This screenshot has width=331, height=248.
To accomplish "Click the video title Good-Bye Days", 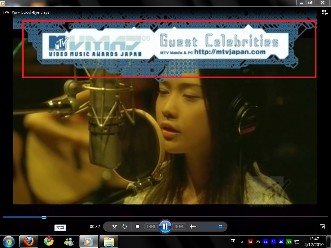I will click(26, 12).
